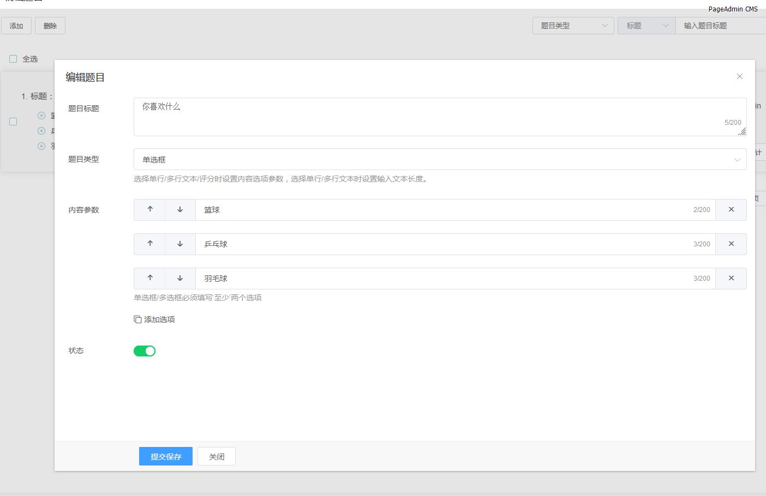Click the 删除 button
Screen dimensions: 766x496
pos(50,26)
